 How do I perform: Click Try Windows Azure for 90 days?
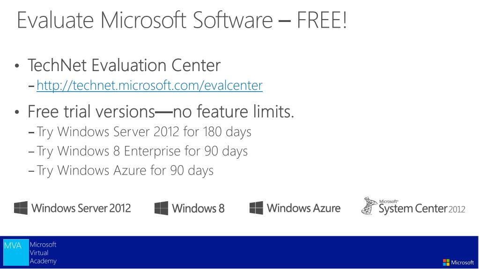point(125,170)
